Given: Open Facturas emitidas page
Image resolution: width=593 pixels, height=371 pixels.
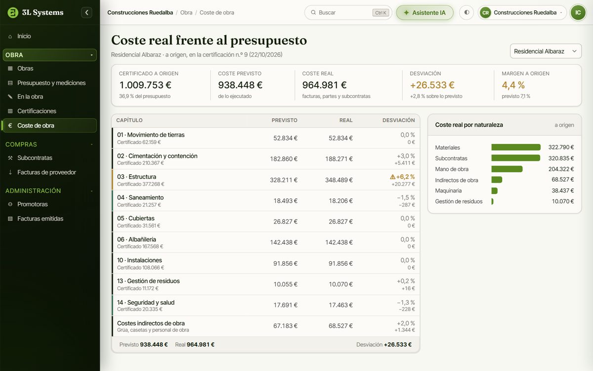Looking at the screenshot, I should tap(49, 218).
